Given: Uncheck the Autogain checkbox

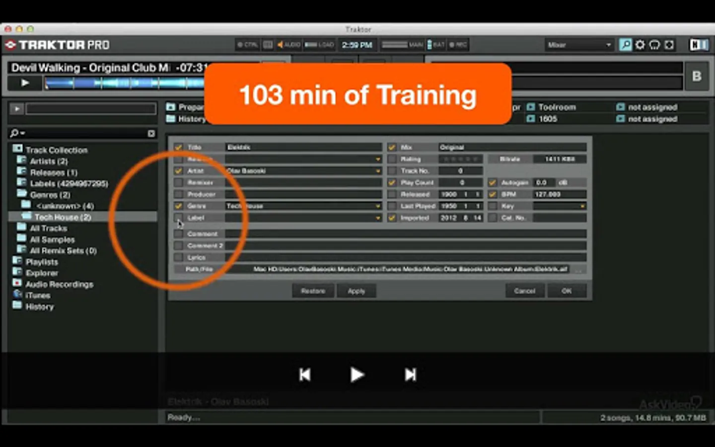Looking at the screenshot, I should click(492, 182).
